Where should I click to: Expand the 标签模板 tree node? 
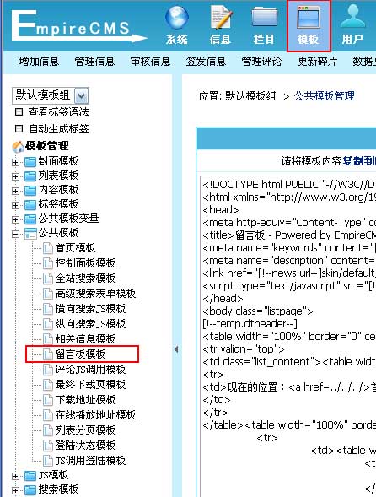(15, 205)
